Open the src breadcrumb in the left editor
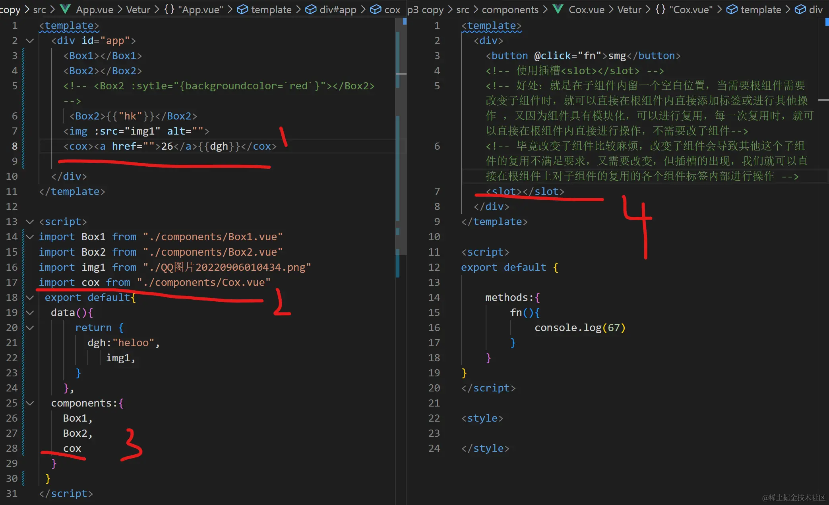The width and height of the screenshot is (829, 505). pos(39,9)
